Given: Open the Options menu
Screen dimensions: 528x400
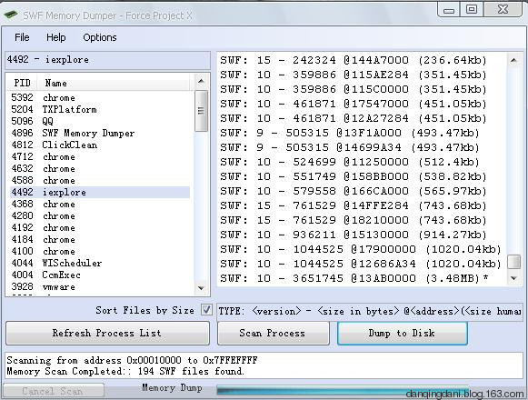Looking at the screenshot, I should click(100, 37).
